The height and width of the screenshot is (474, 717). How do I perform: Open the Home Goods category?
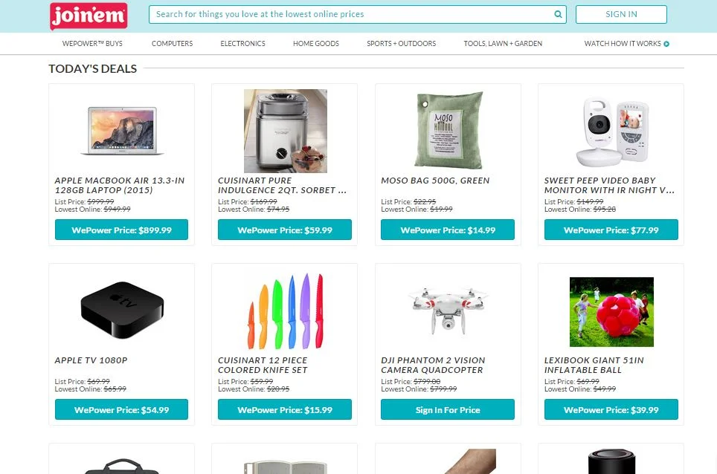(316, 43)
